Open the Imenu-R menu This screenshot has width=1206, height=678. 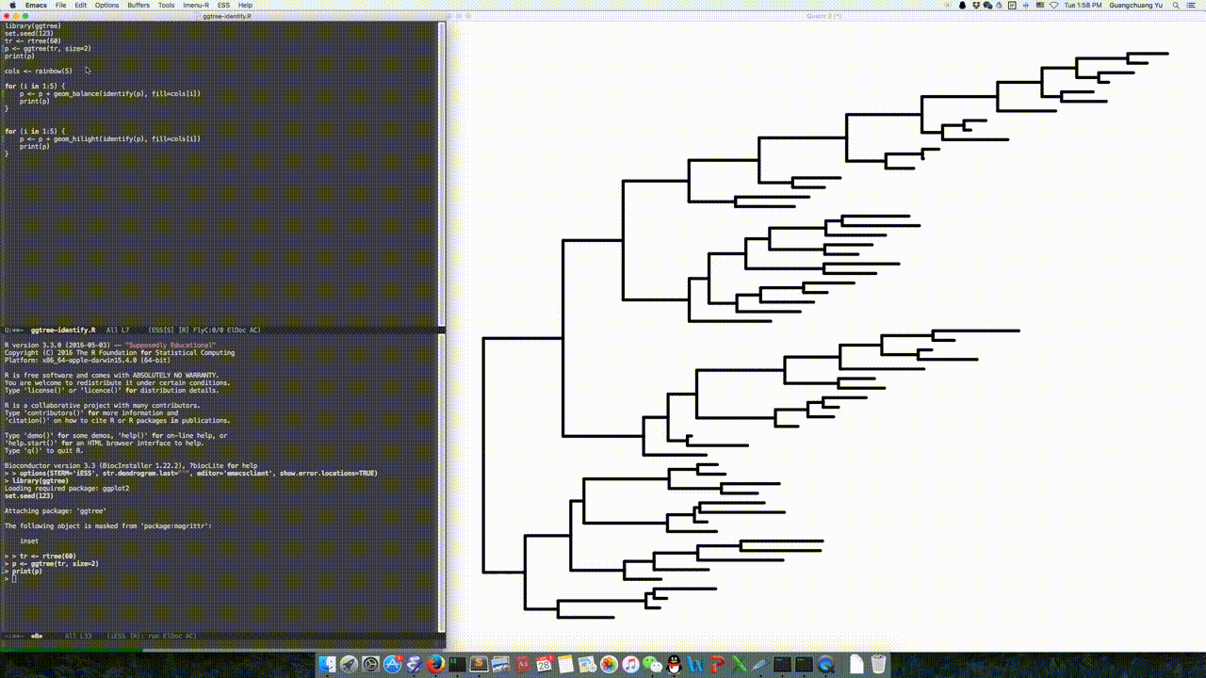[x=196, y=5]
